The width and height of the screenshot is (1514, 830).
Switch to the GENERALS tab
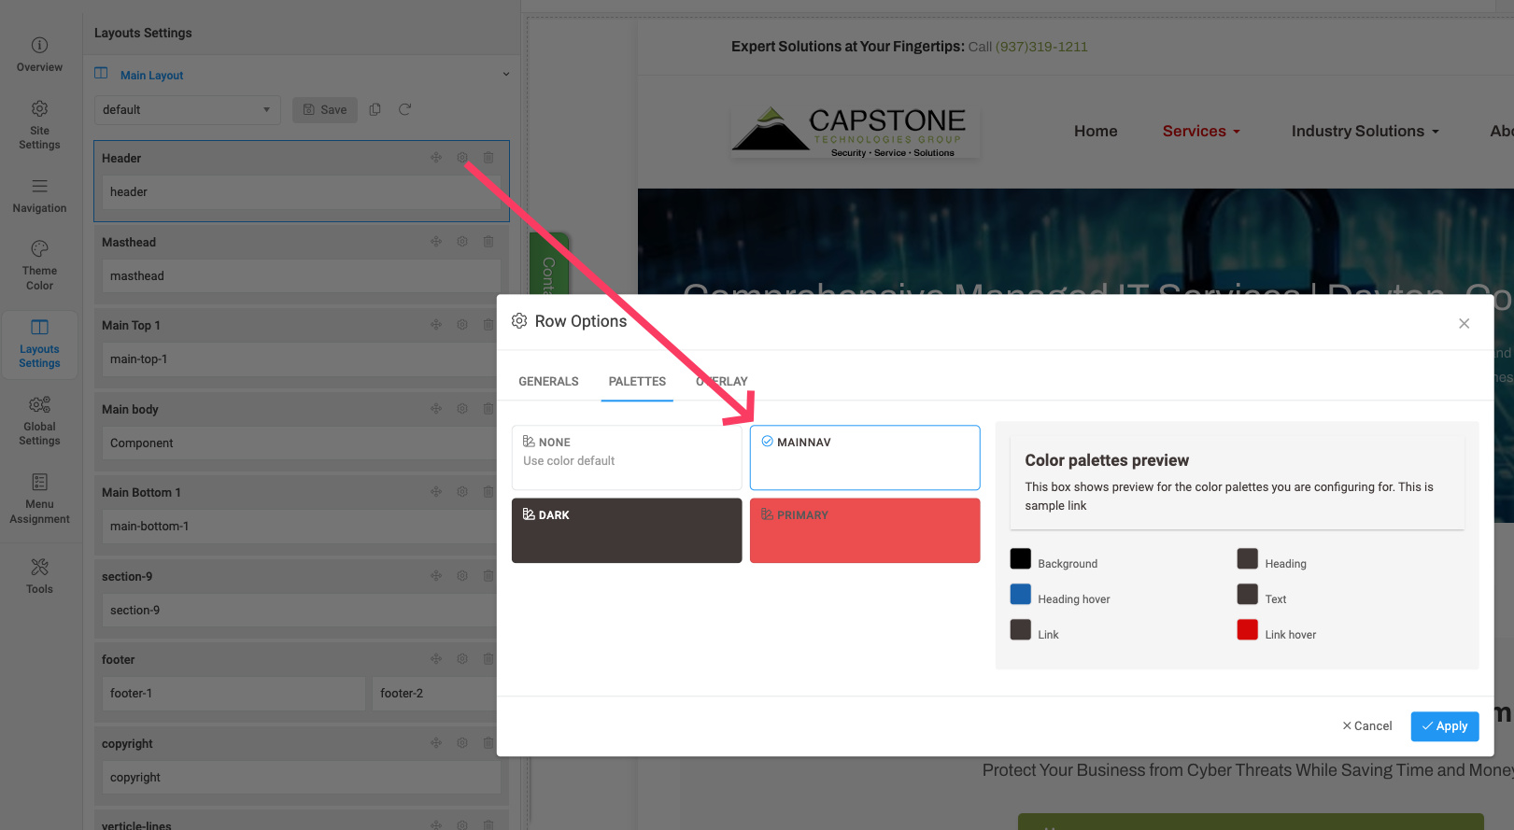(548, 381)
